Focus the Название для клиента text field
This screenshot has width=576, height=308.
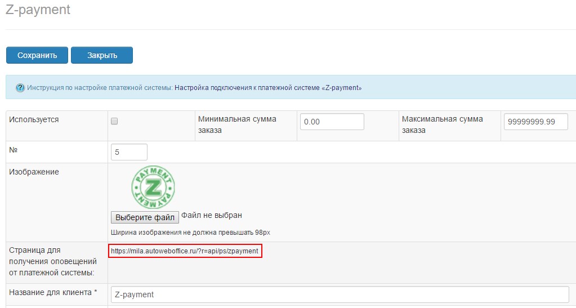[340, 294]
